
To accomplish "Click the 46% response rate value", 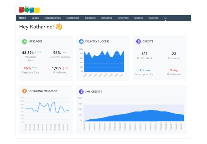I will pos(27,68).
